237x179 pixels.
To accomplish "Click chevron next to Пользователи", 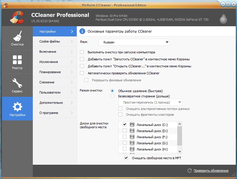I will (72, 92).
